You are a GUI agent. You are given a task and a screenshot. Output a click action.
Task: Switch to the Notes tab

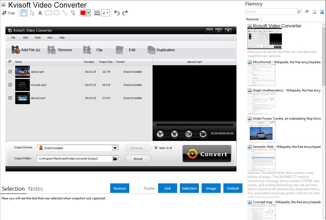pyautogui.click(x=36, y=189)
